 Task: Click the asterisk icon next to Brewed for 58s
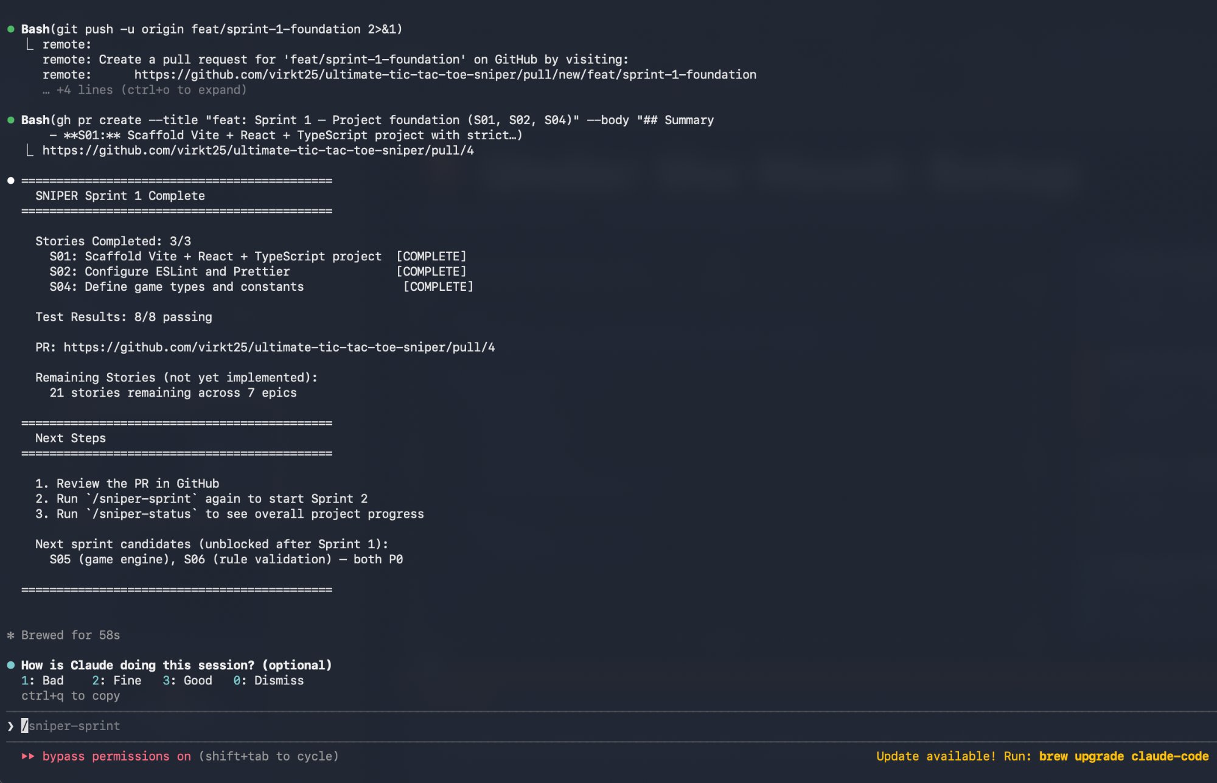pos(11,635)
